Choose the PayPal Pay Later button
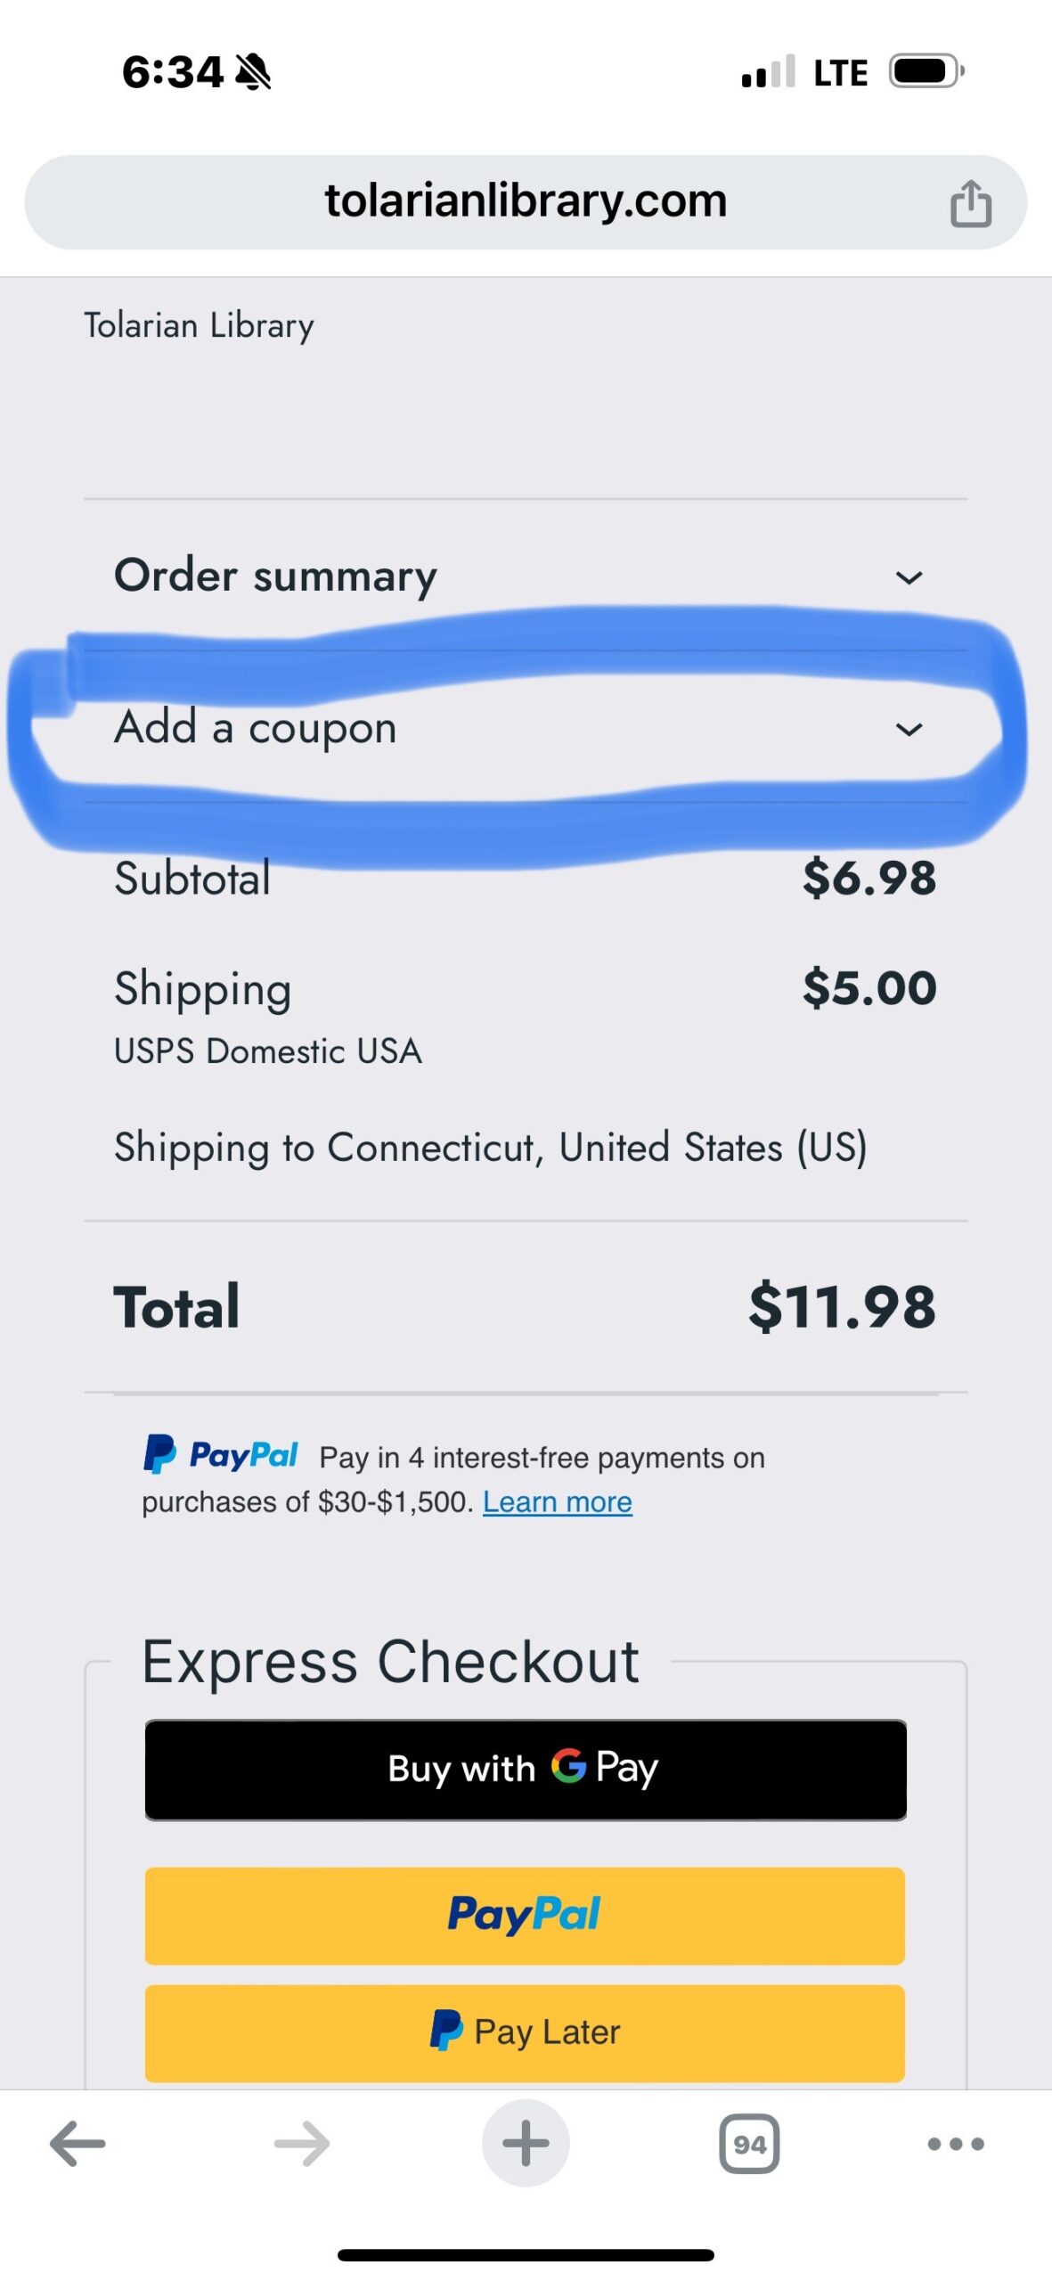Screen dimensions: 1052x2281 tap(526, 2032)
